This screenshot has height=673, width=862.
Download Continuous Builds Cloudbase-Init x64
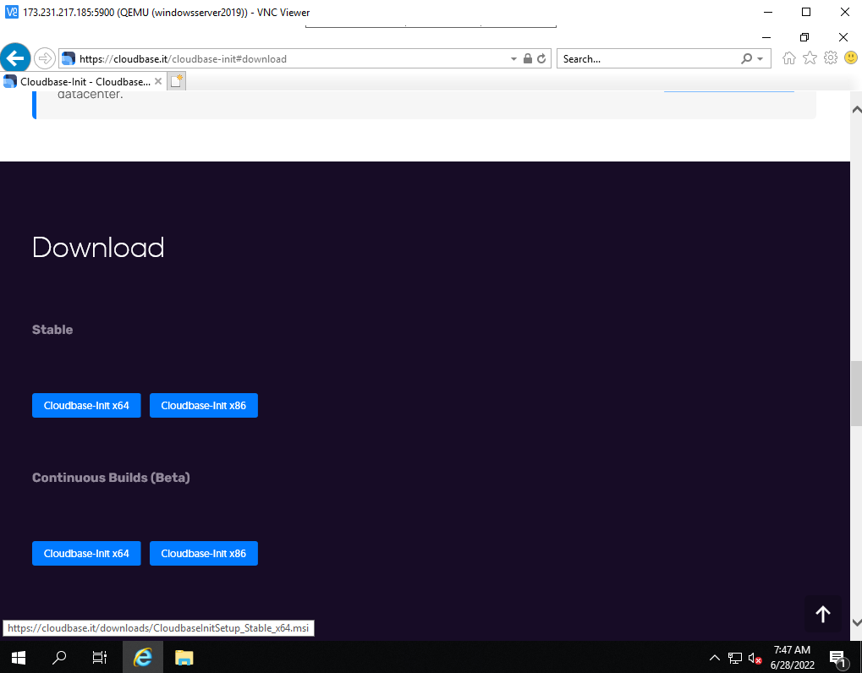[86, 553]
